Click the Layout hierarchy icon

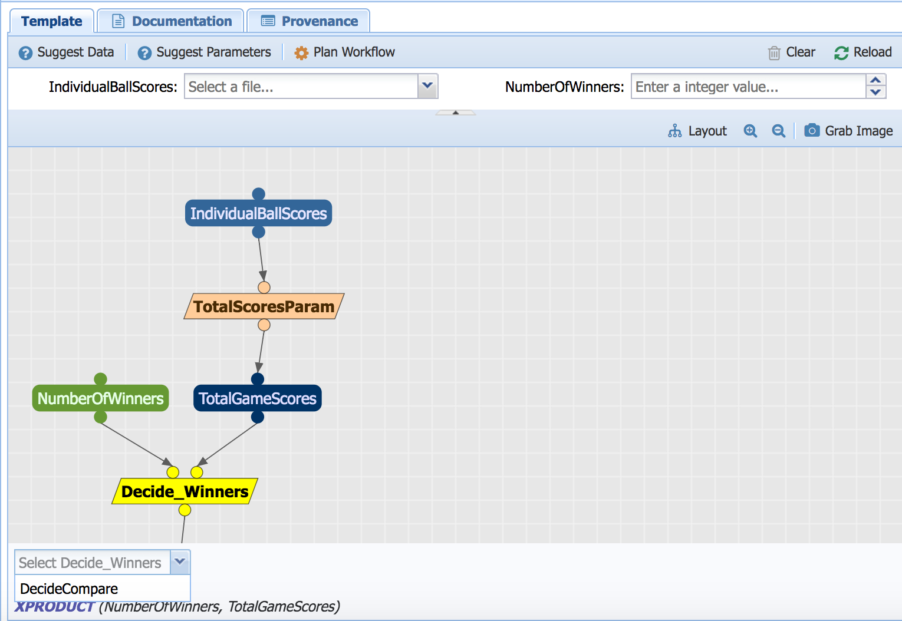[x=674, y=131]
